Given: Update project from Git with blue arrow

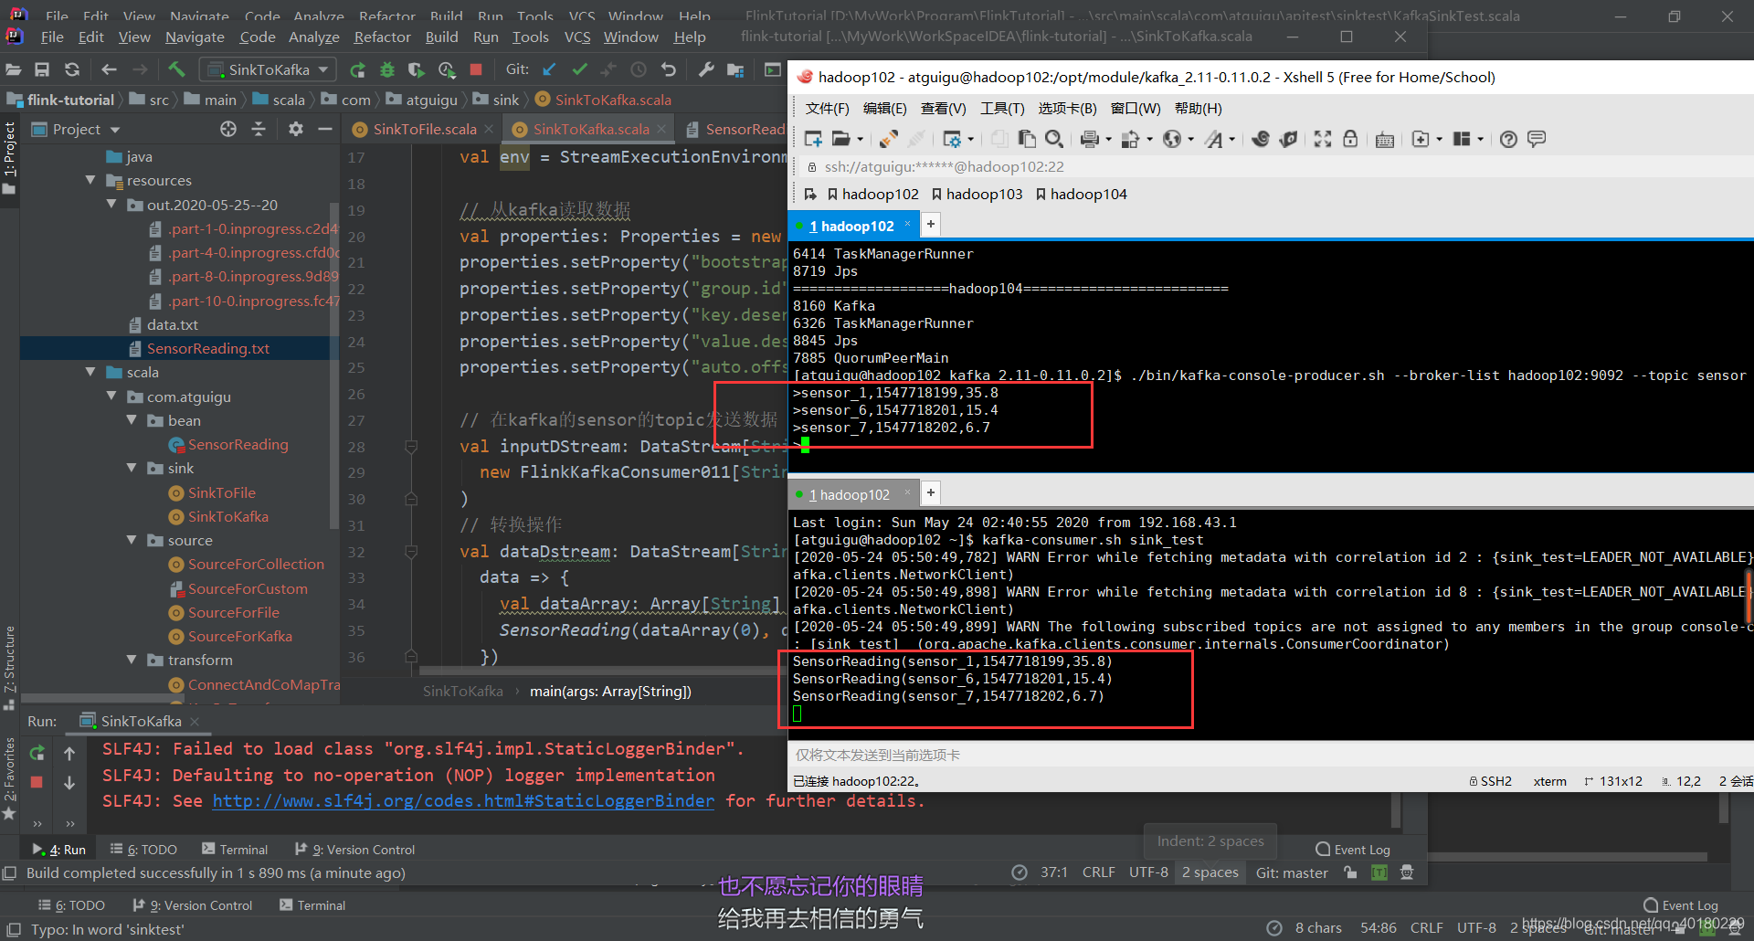Looking at the screenshot, I should 548,69.
